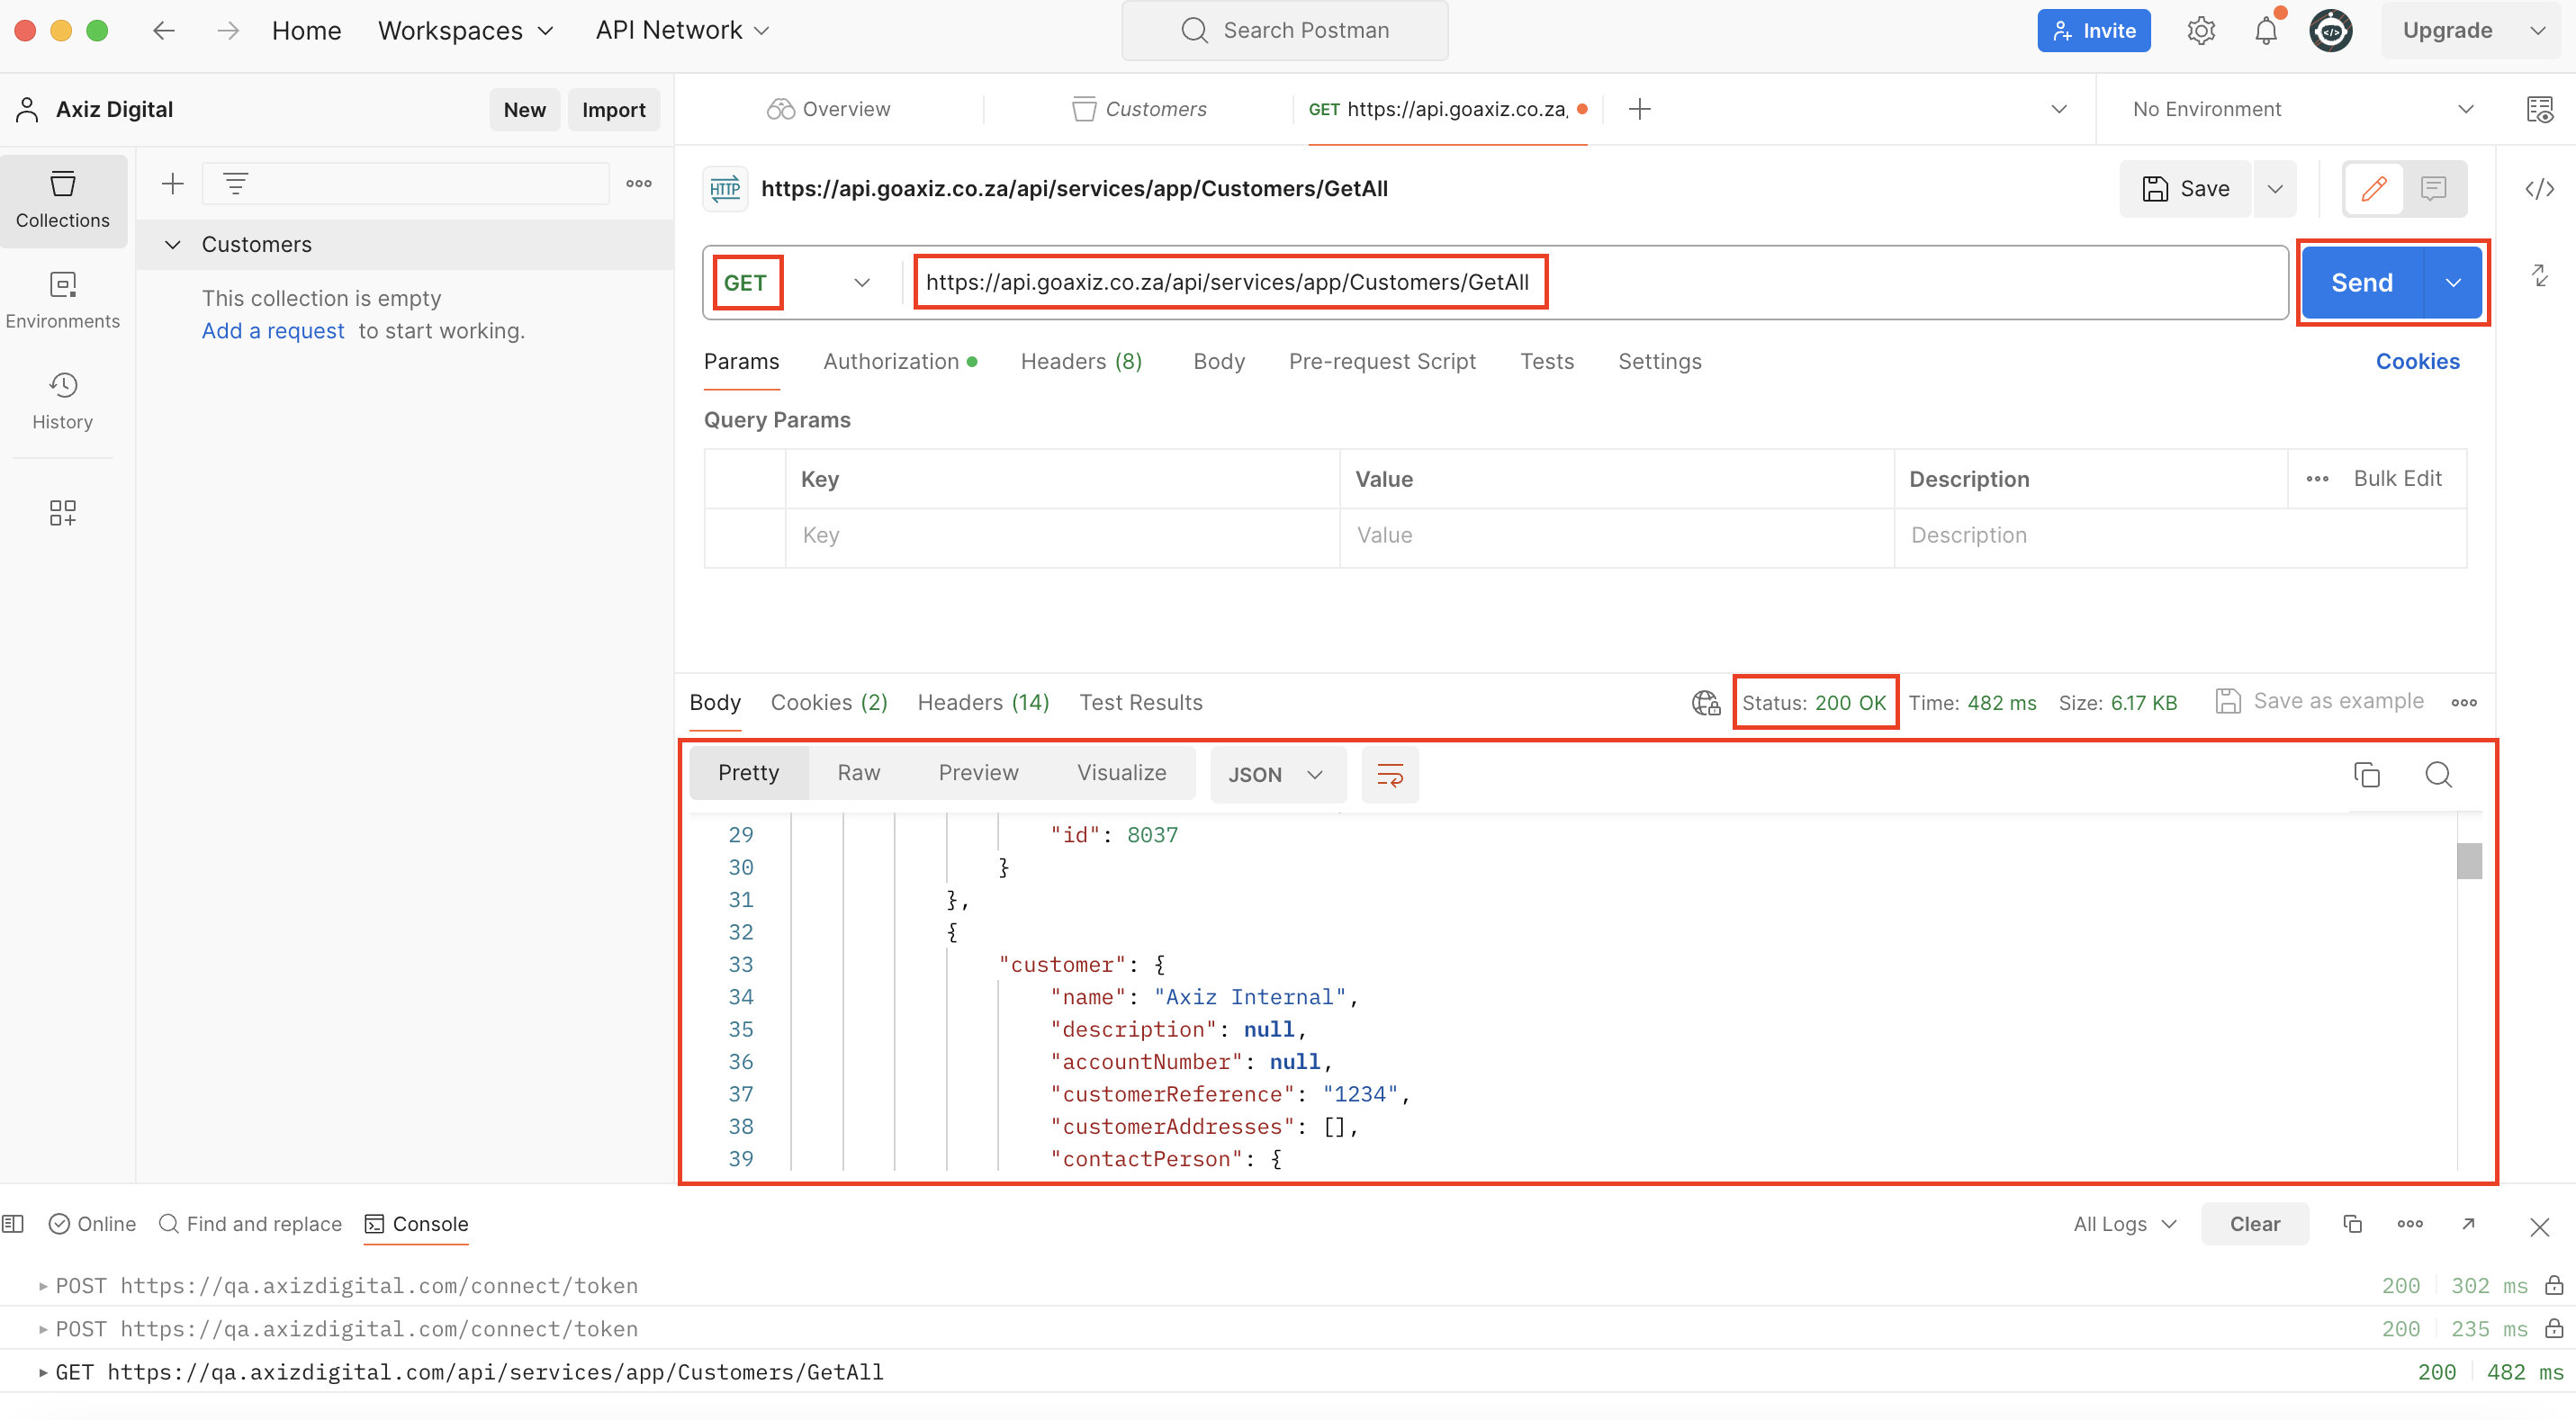Go forward with the right arrow icon

click(x=228, y=31)
